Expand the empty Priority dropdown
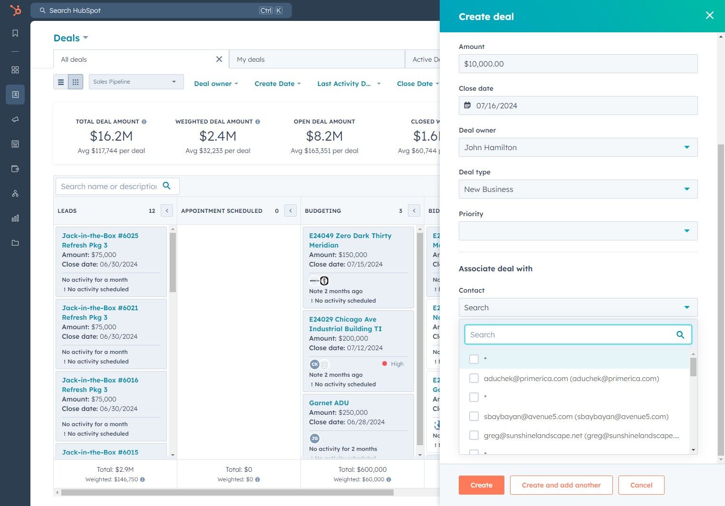Screen dimensions: 725x506 click(578, 231)
